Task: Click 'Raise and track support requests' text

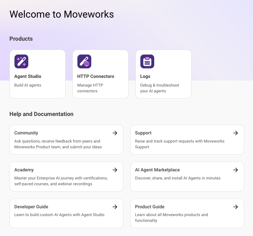Action: click(x=180, y=144)
